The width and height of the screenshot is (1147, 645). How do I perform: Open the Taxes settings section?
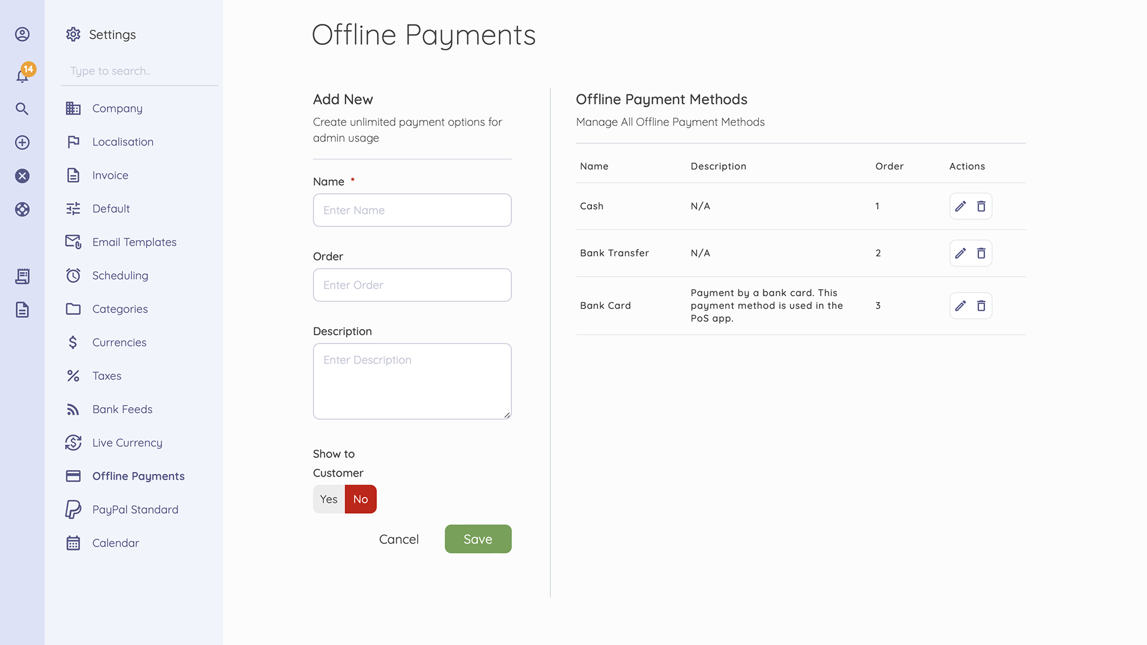[x=106, y=376]
